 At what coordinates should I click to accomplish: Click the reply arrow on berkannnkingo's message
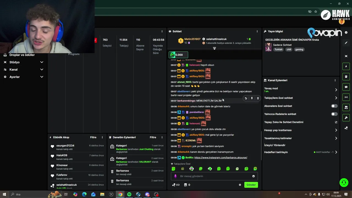[x=246, y=98]
